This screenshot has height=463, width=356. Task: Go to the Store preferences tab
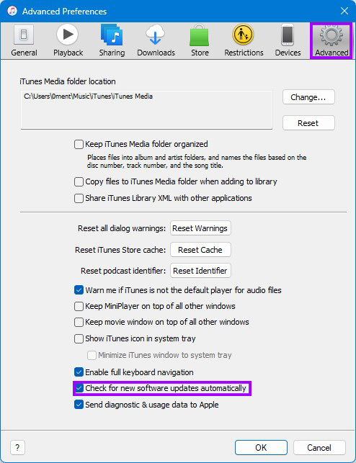coord(200,41)
